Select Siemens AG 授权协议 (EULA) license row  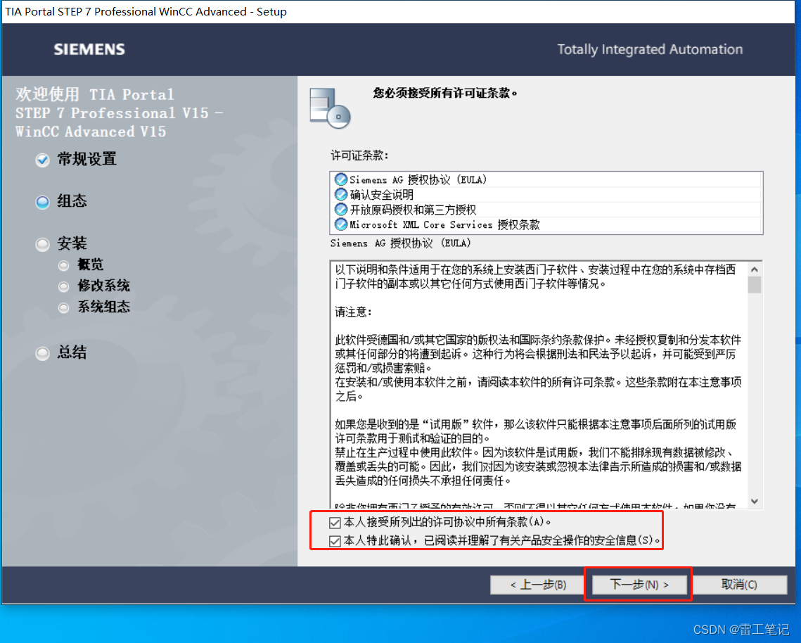tap(546, 180)
